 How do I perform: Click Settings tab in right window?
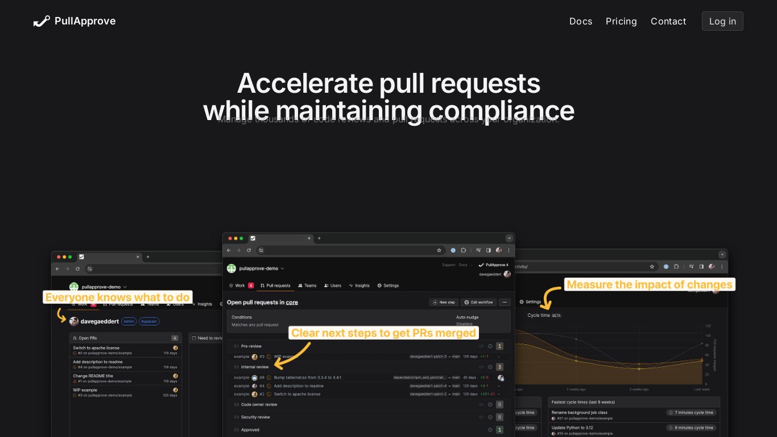point(530,302)
